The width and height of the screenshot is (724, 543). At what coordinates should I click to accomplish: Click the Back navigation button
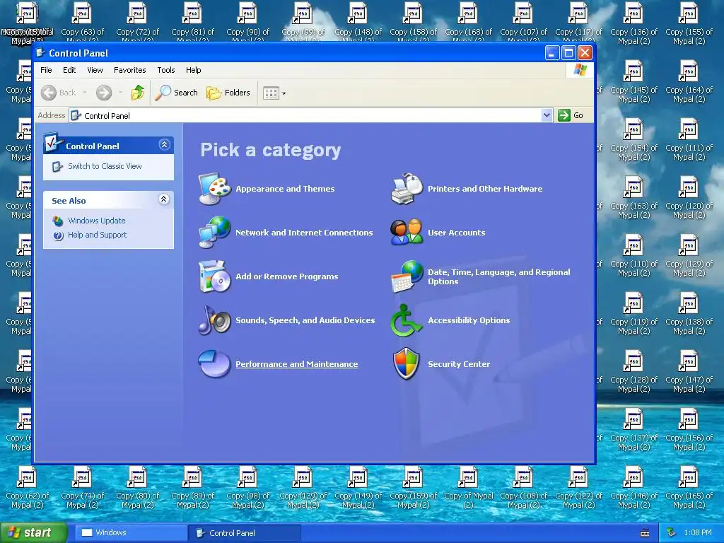(58, 93)
